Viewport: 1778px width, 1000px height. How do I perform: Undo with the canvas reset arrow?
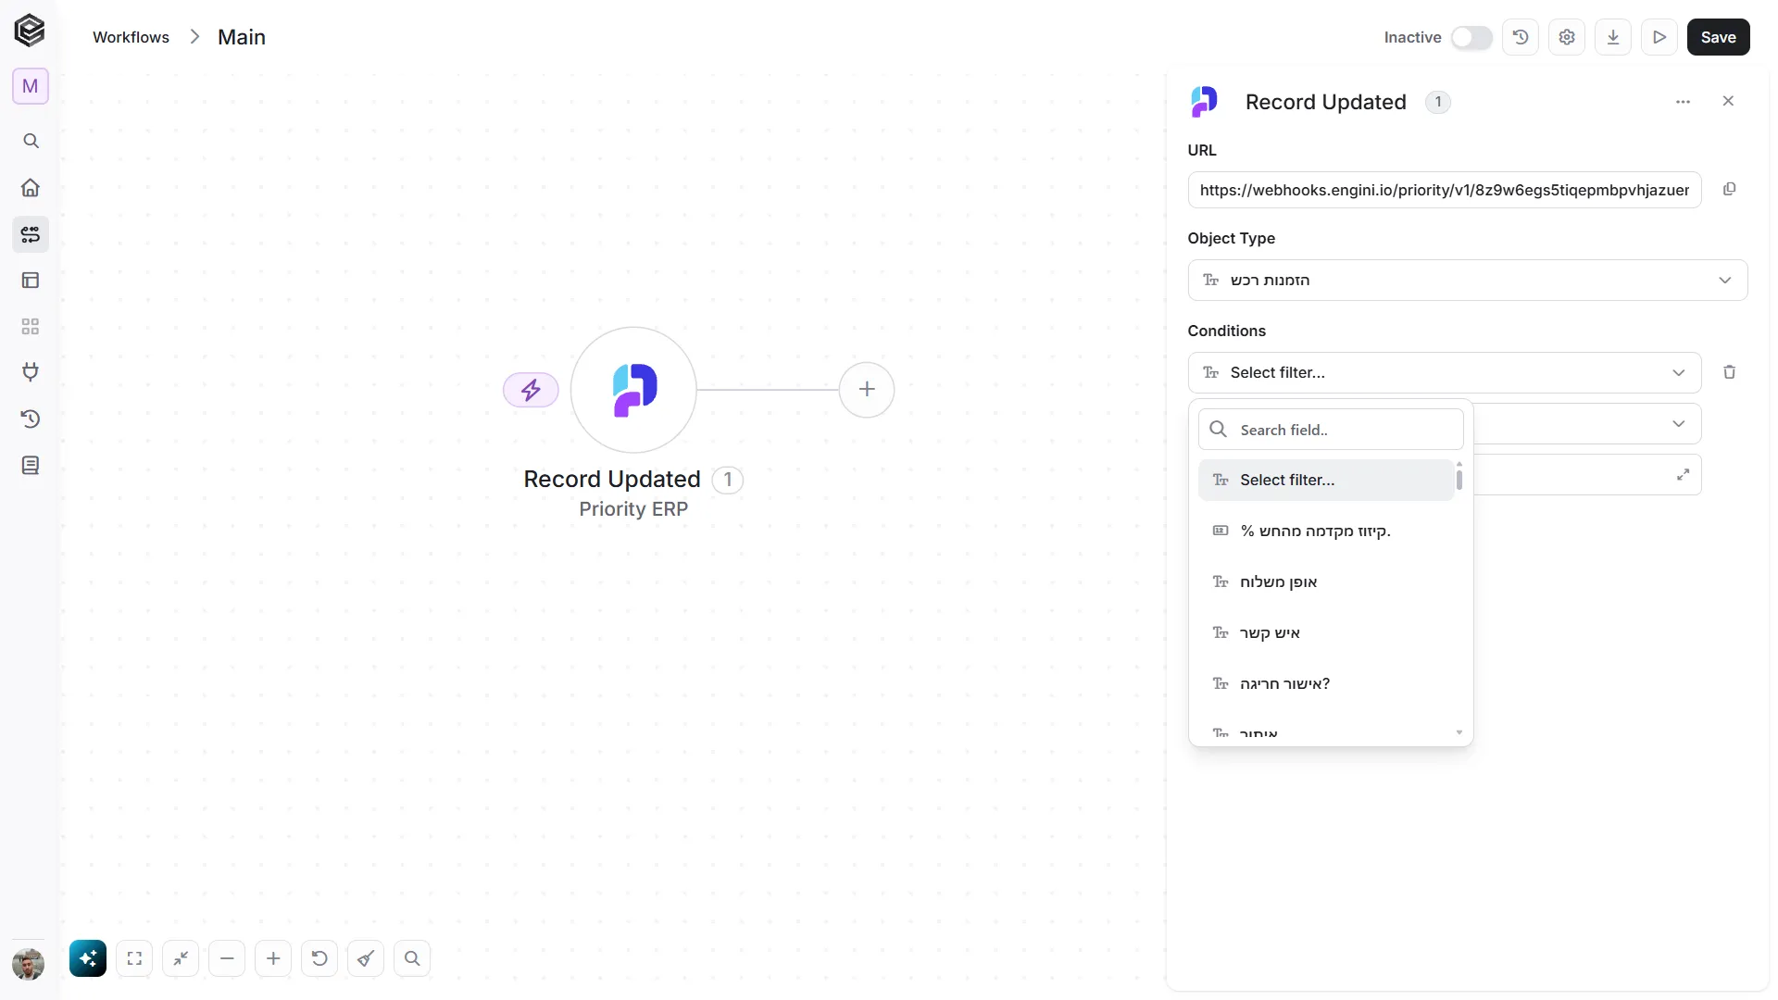click(319, 958)
